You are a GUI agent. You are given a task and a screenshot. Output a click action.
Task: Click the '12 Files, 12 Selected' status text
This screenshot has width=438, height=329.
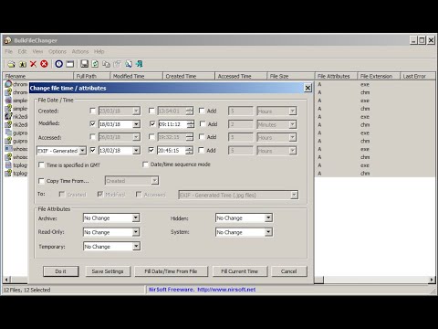pos(27,290)
